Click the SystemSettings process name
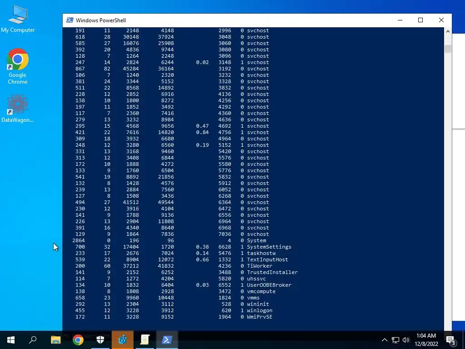The height and width of the screenshot is (349, 465). 269,247
